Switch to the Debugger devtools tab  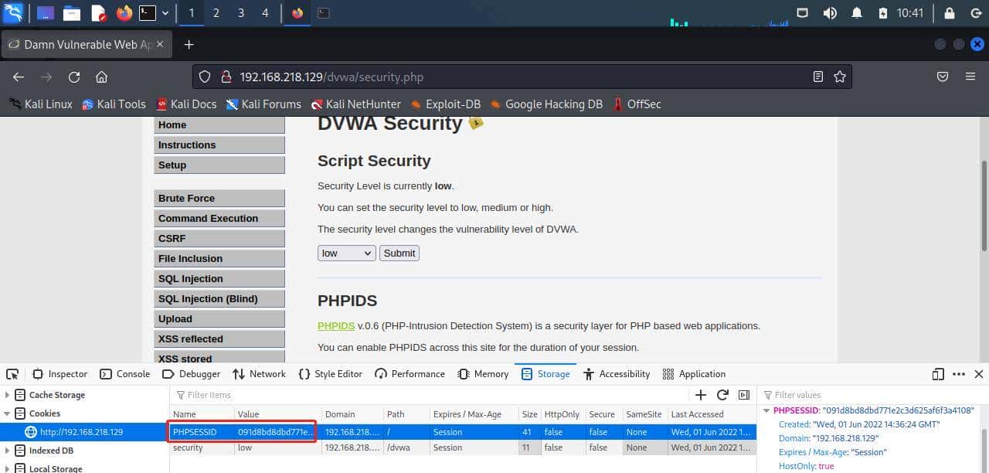[191, 374]
